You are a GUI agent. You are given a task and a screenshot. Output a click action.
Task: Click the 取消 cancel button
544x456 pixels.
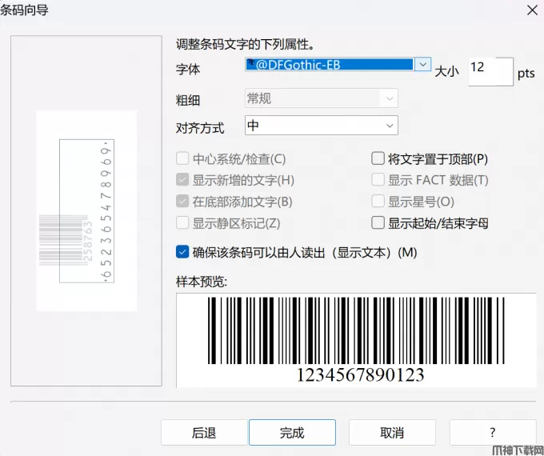[x=392, y=433]
